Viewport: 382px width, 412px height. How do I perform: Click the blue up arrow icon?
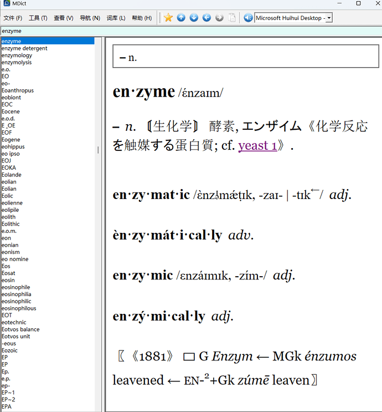[181, 18]
